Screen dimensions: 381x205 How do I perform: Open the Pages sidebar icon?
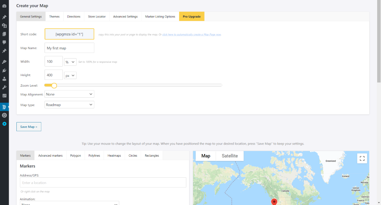tap(4, 34)
